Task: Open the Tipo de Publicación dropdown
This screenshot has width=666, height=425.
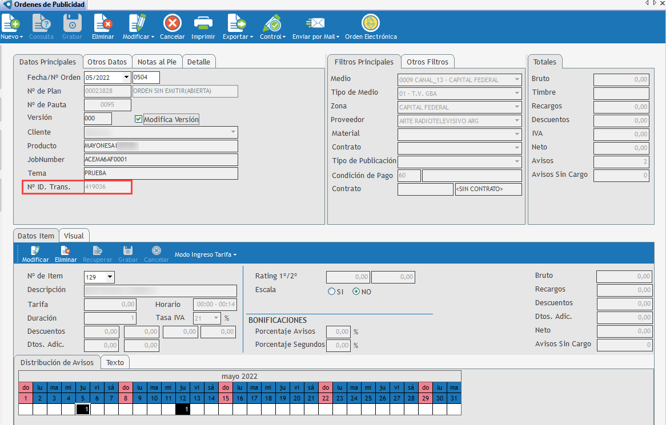Action: 517,161
